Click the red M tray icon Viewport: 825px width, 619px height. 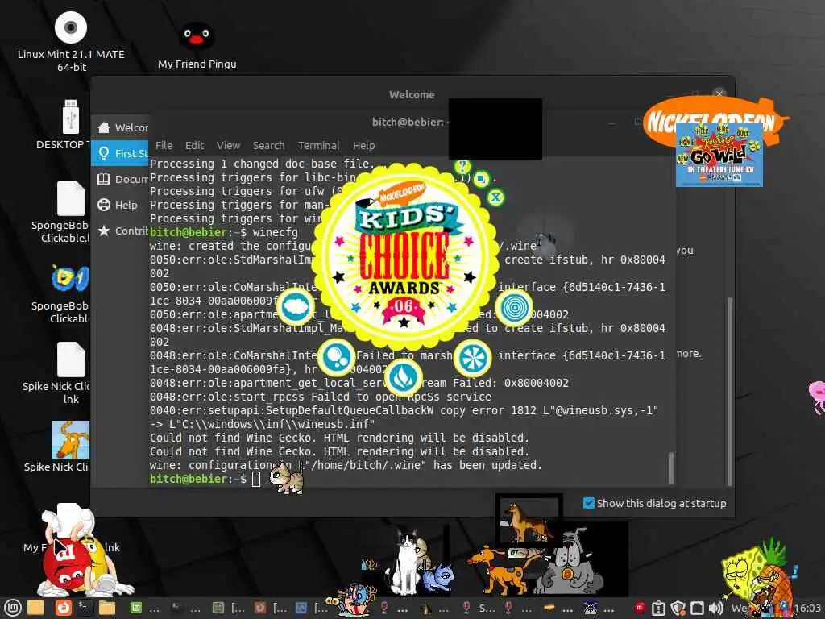[x=639, y=608]
